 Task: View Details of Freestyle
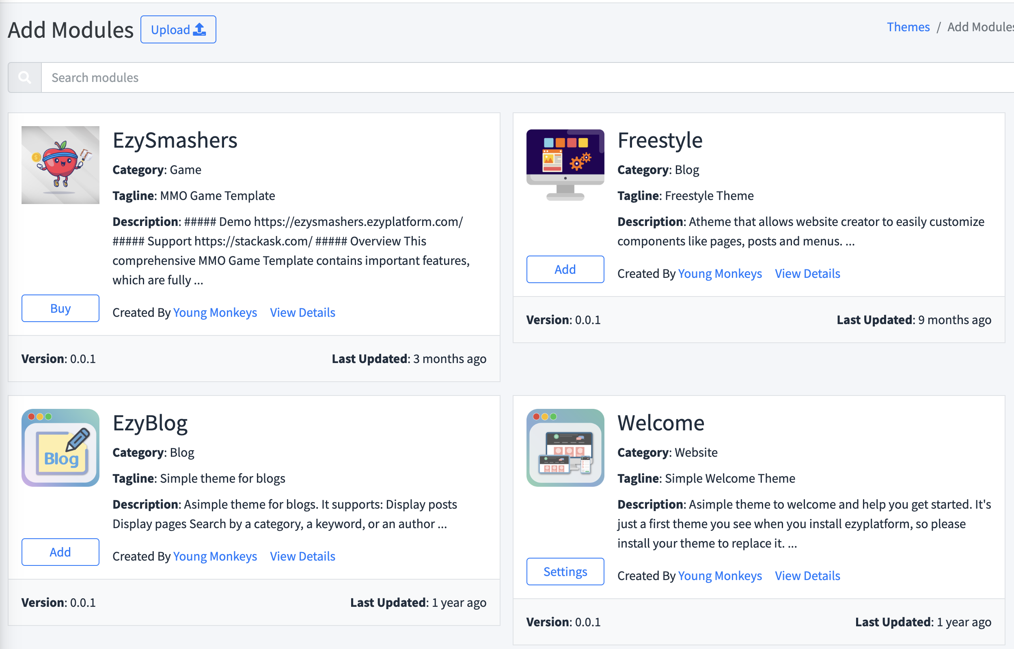point(807,273)
